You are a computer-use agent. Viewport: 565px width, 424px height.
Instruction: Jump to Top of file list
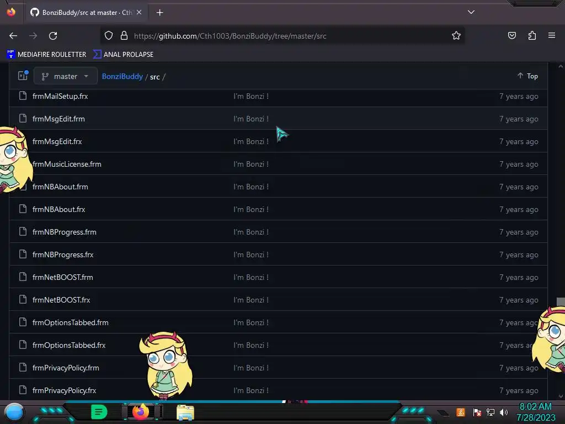527,76
